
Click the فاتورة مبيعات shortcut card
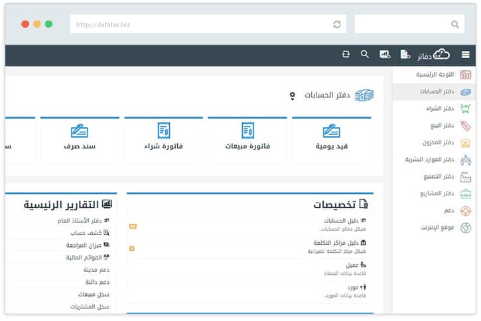point(247,139)
